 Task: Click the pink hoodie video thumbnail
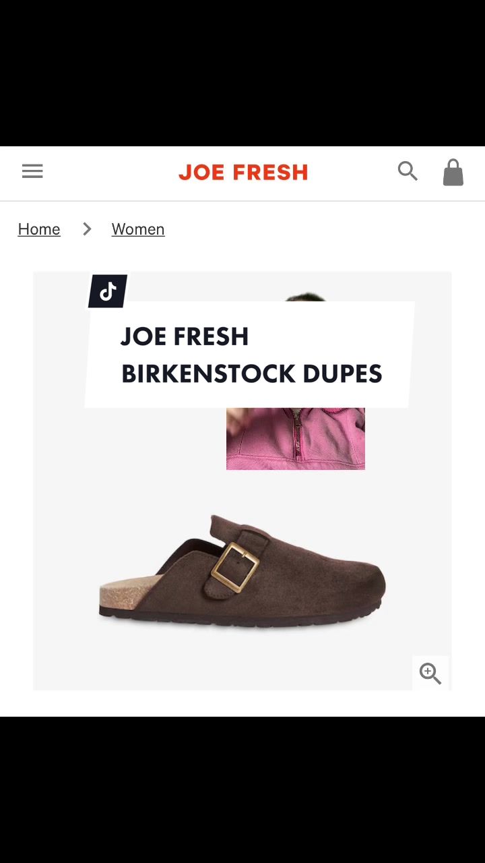tap(296, 438)
